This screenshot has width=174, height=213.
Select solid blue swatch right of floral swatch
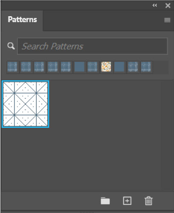119,66
